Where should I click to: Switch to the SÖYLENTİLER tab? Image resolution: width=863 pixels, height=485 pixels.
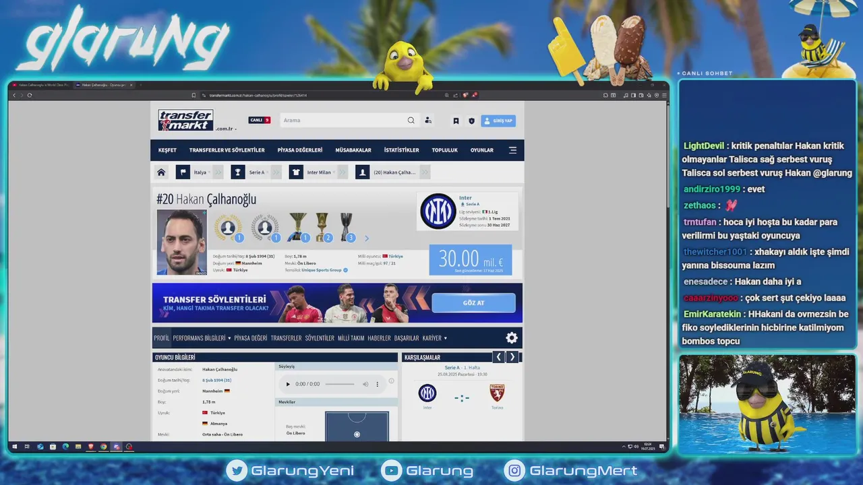click(320, 338)
